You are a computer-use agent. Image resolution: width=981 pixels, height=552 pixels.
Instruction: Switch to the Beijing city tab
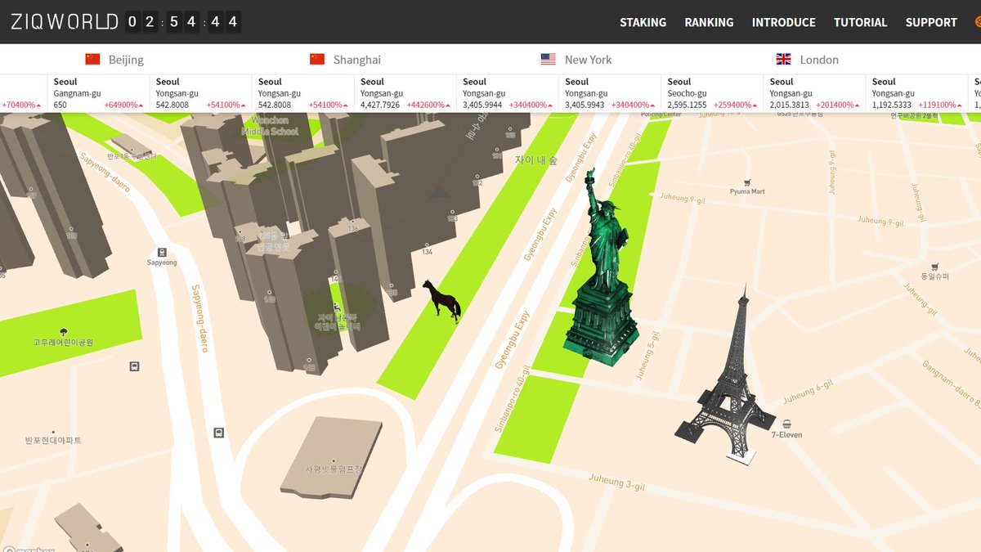[114, 59]
